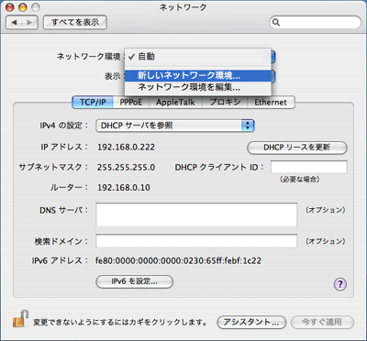
Task: Open the プロキシ tab
Action: pyautogui.click(x=225, y=103)
